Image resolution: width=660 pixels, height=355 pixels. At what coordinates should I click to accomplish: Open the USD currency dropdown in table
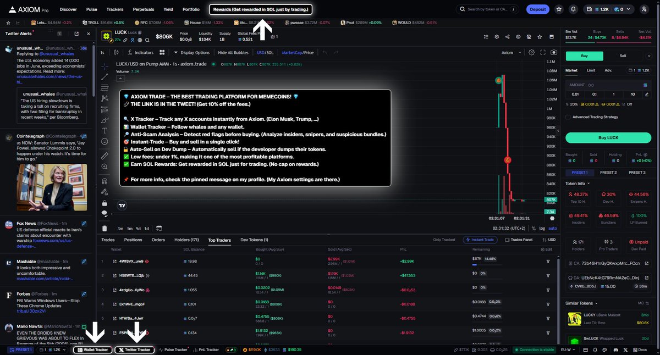pos(549,240)
